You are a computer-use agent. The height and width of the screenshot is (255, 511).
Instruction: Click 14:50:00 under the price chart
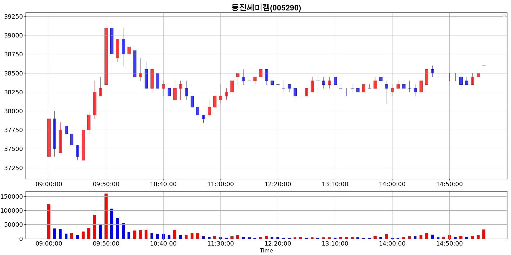pos(449,184)
